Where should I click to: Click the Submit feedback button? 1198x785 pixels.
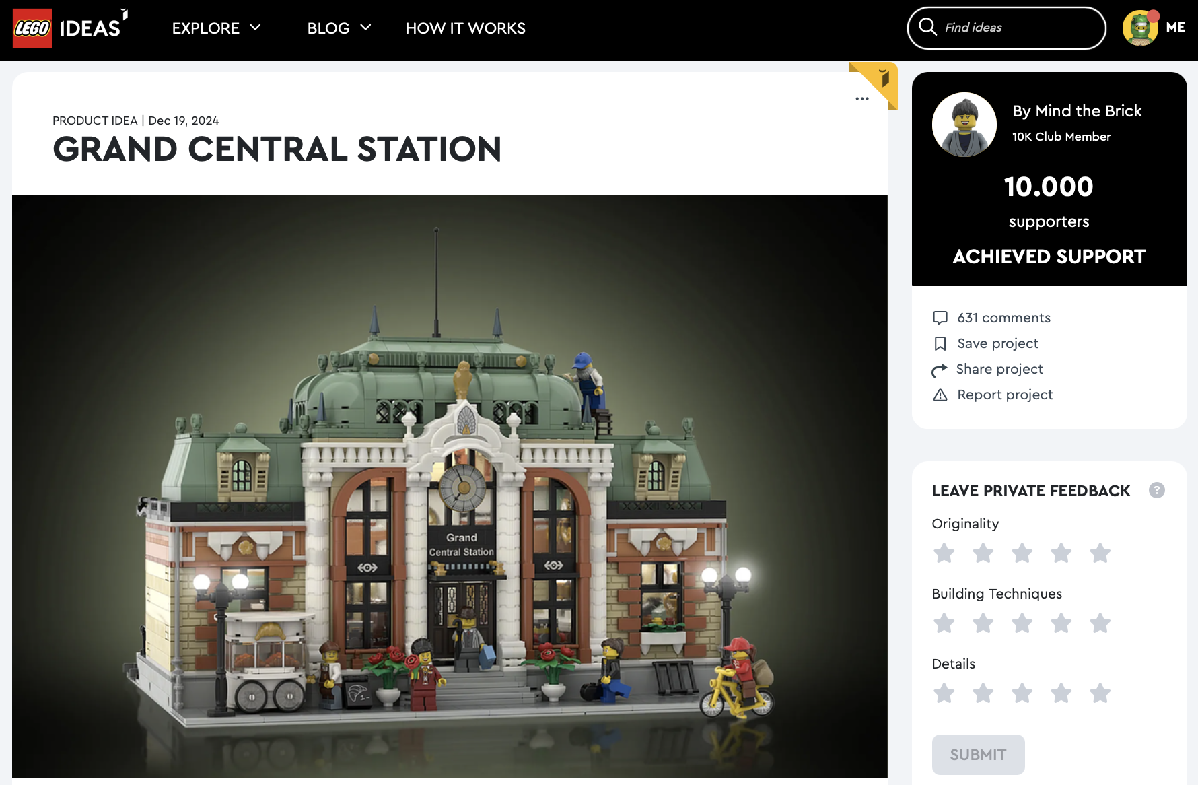pyautogui.click(x=978, y=755)
